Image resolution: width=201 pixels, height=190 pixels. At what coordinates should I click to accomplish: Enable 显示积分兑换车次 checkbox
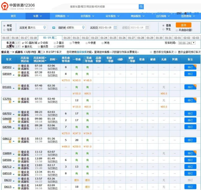point(151,52)
